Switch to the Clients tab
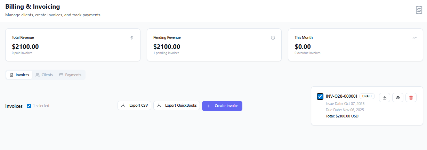Viewport: 427px width, 150px height. (44, 75)
